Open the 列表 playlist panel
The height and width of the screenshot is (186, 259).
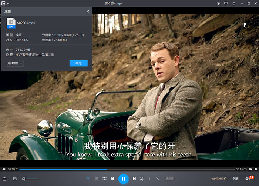pyautogui.click(x=236, y=179)
